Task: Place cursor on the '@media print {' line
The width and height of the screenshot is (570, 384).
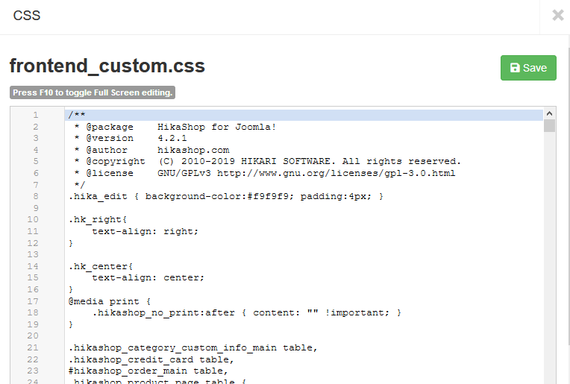Action: click(110, 301)
